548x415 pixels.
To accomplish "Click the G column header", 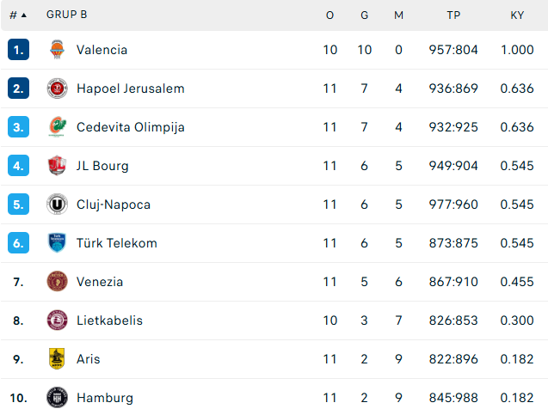I will (364, 15).
